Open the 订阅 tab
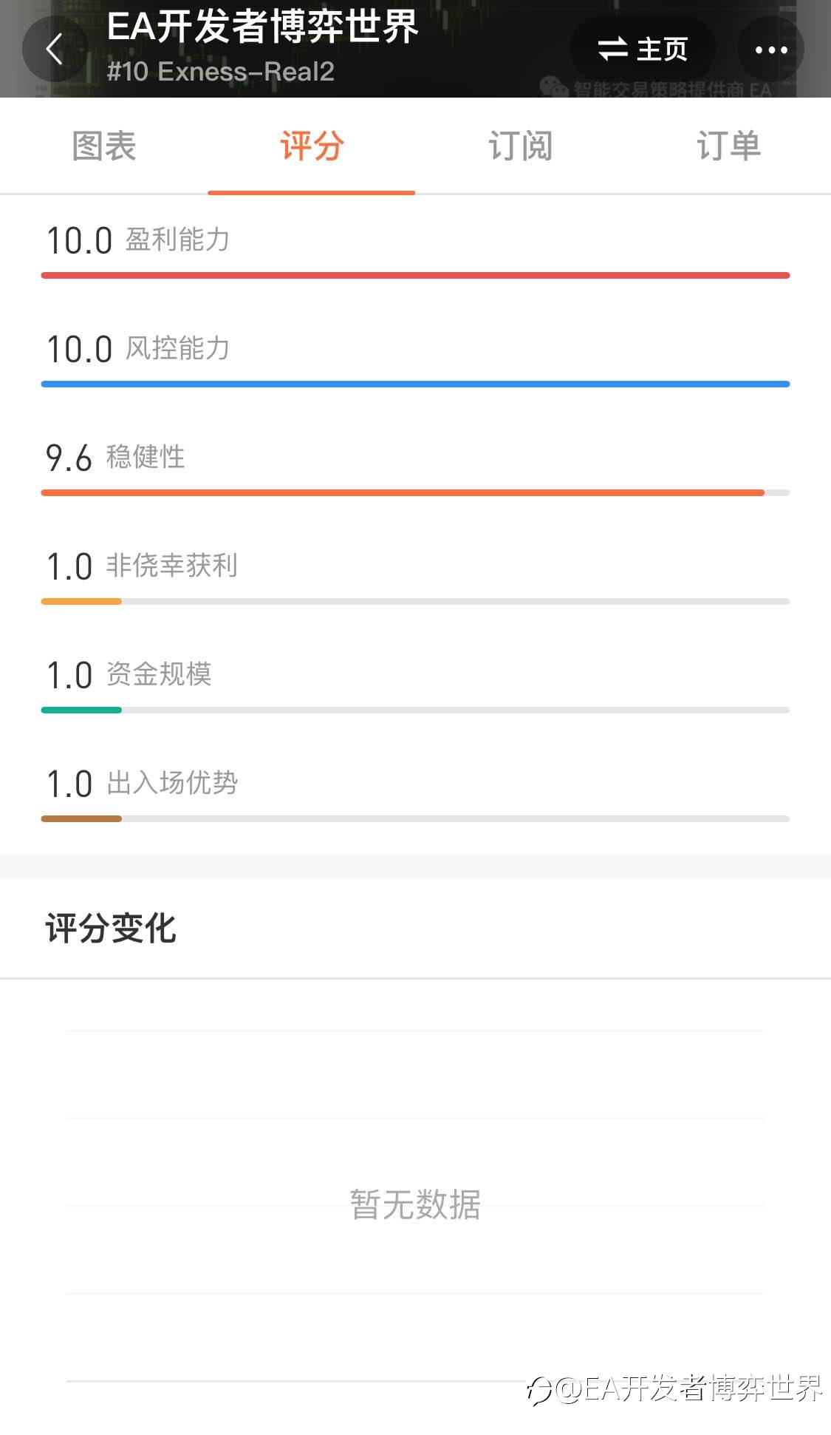The width and height of the screenshot is (831, 1435). (520, 146)
